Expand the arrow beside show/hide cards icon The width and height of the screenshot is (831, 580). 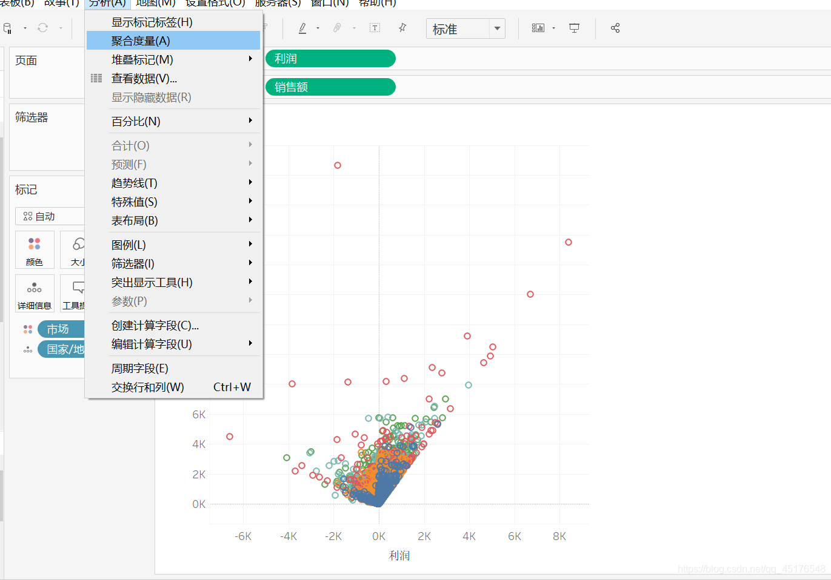coord(553,28)
